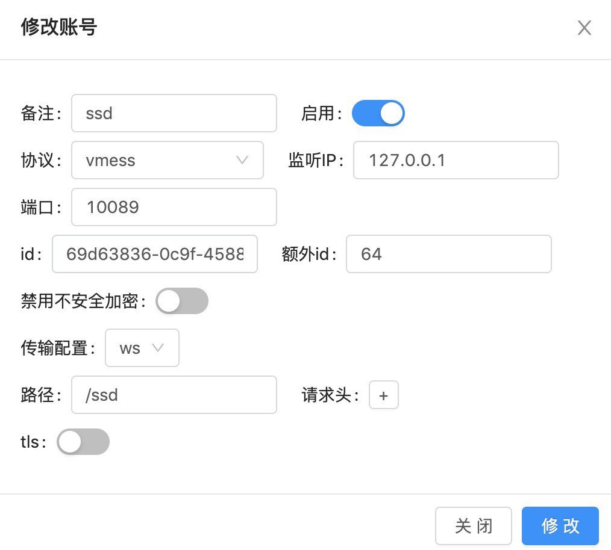Click the 路径 field containing /ssd
The height and width of the screenshot is (550, 611).
(174, 395)
